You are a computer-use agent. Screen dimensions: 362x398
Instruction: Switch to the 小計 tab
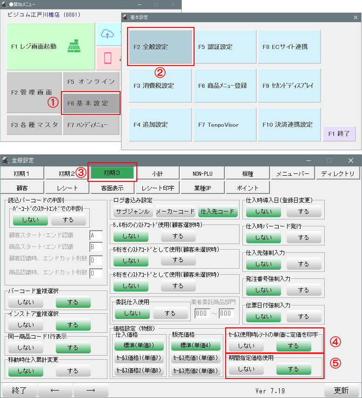[157, 173]
